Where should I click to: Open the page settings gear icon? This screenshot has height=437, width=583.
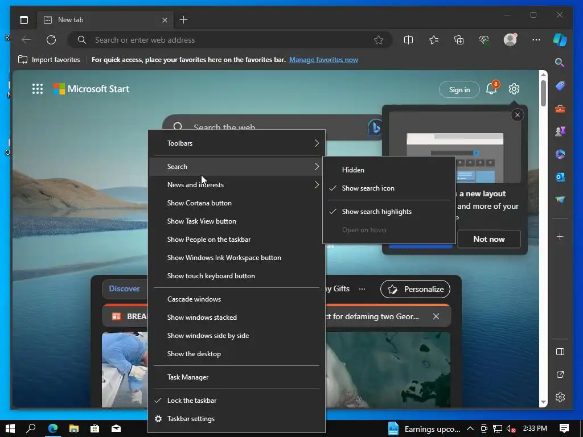coord(514,89)
